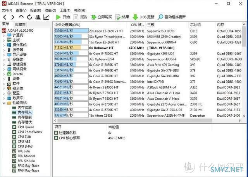Go forward with the right arrow icon

pyautogui.click(x=13, y=17)
